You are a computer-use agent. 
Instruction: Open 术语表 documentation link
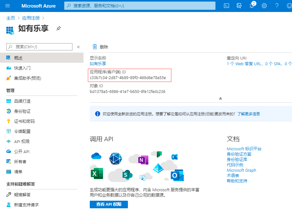pyautogui.click(x=233, y=176)
